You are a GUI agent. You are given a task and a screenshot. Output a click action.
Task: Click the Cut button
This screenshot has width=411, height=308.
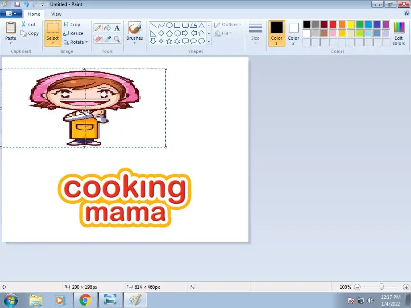click(28, 24)
